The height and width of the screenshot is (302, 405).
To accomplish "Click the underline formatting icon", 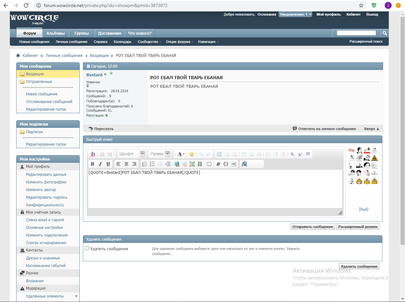I will 108,164.
